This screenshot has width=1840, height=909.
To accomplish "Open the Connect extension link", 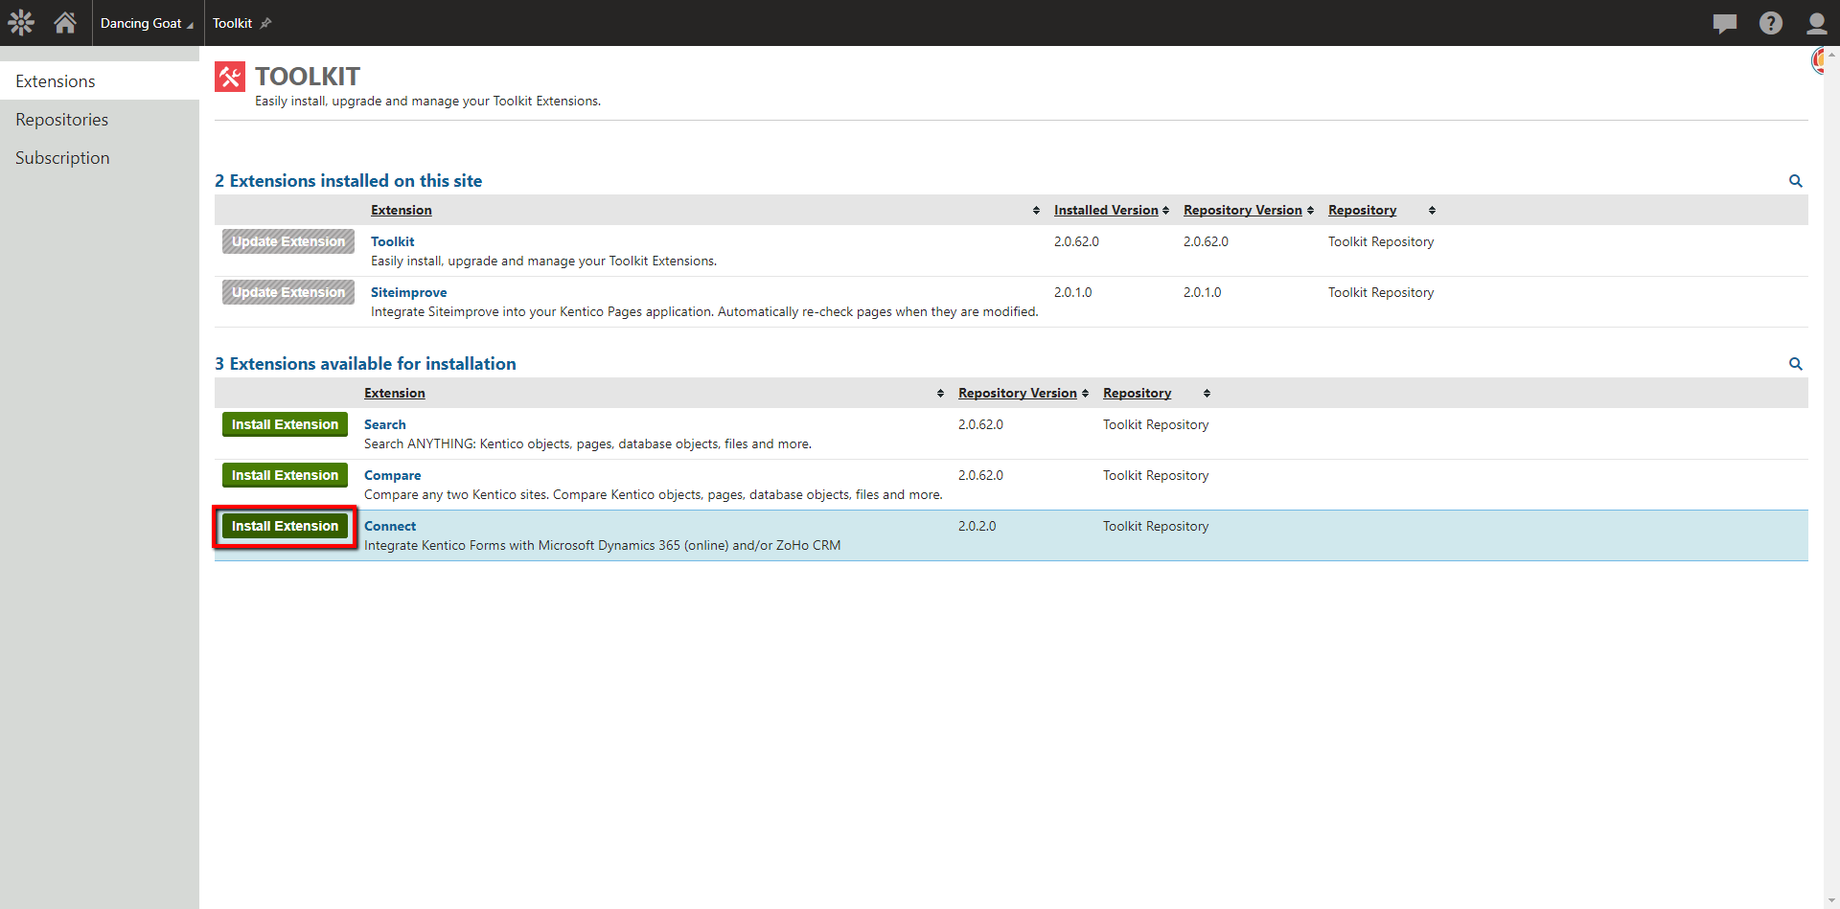I will [390, 526].
